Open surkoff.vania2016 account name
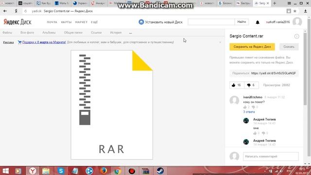Viewport: 311px width, 175px height. [278, 22]
